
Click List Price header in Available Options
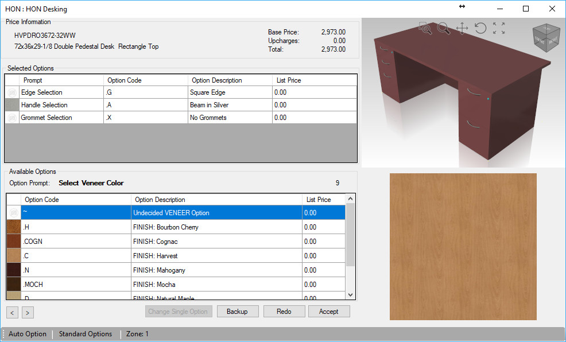[324, 200]
